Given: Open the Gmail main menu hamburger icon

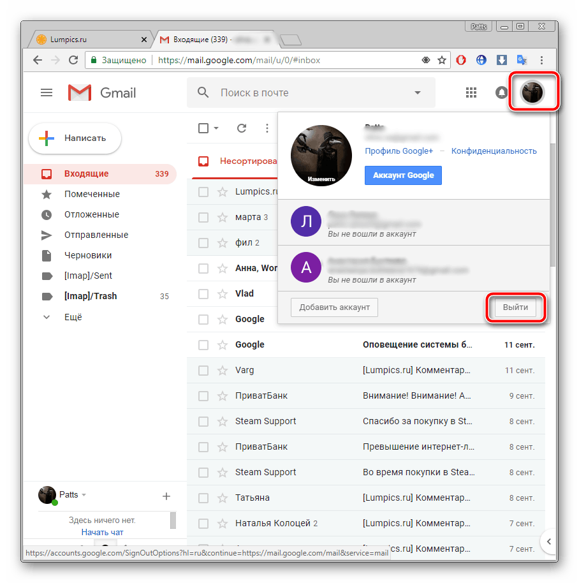Looking at the screenshot, I should (47, 92).
